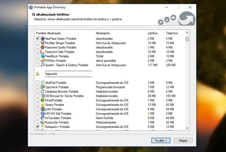
Task: Click the 'Tűzfal' subcategory text
Action: 99,56
